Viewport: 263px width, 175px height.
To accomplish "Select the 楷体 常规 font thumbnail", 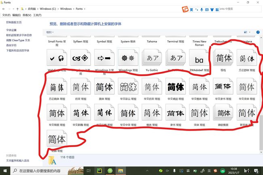I will pyautogui.click(x=152, y=112).
